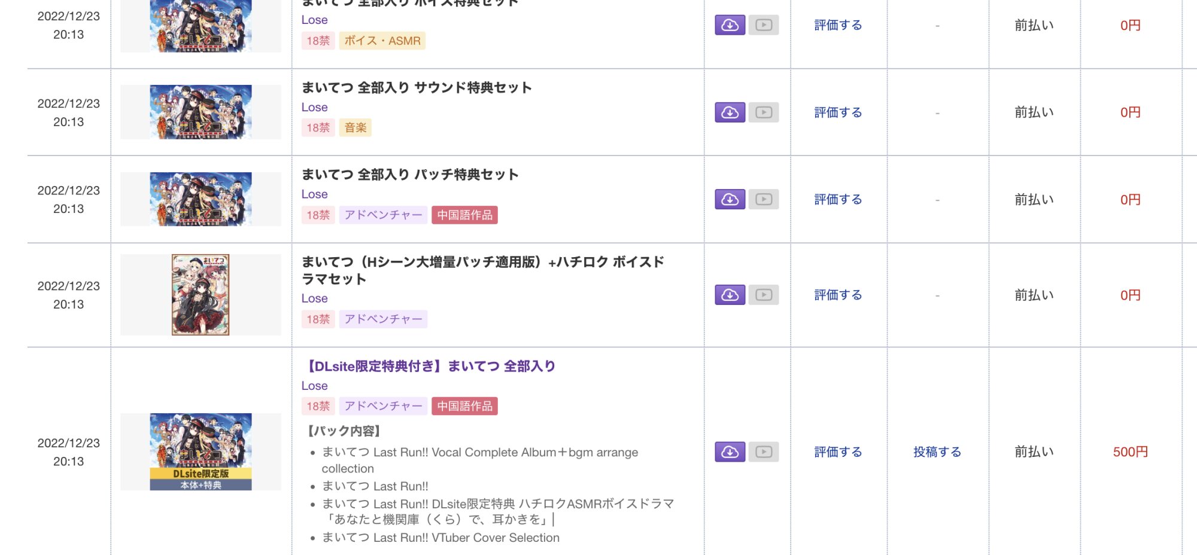This screenshot has width=1197, height=555.
Task: Click 評価する for パッチ特典セット
Action: pyautogui.click(x=838, y=199)
